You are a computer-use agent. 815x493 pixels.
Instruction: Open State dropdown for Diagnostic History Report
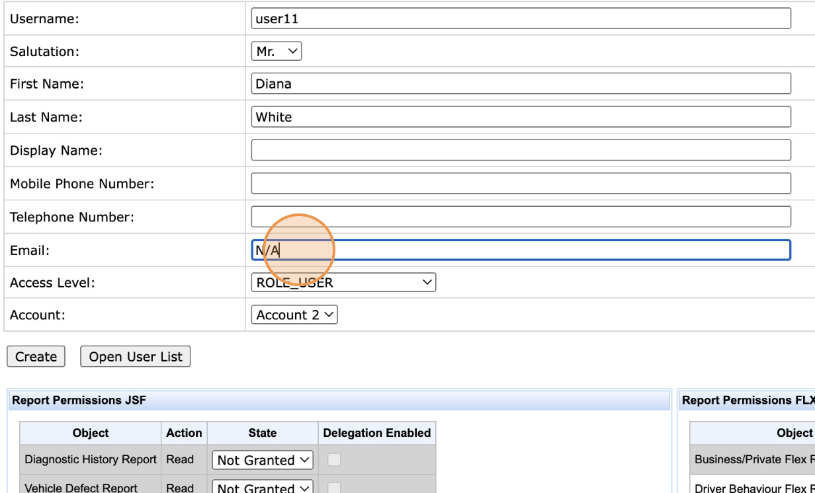[x=263, y=460]
